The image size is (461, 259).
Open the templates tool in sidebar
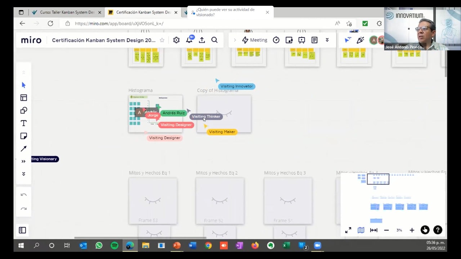pyautogui.click(x=24, y=98)
